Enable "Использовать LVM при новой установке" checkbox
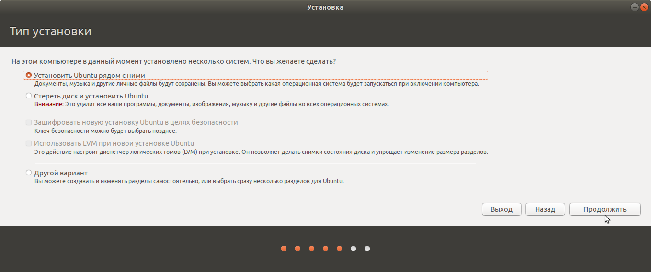Viewport: 651px width, 272px height. [29, 143]
